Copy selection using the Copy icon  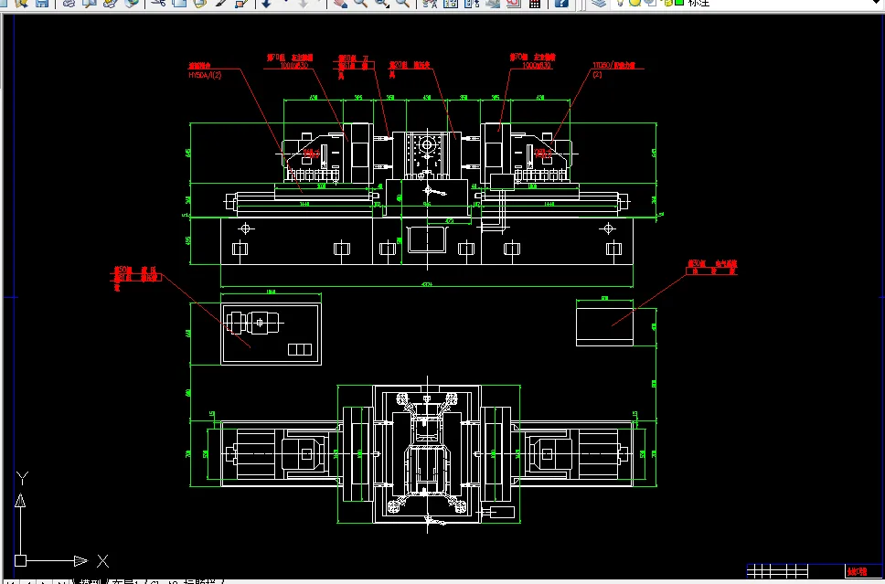click(179, 4)
